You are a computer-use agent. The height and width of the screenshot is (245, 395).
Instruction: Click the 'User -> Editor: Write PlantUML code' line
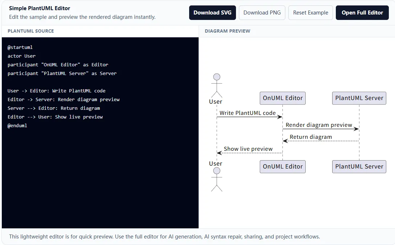click(x=56, y=91)
